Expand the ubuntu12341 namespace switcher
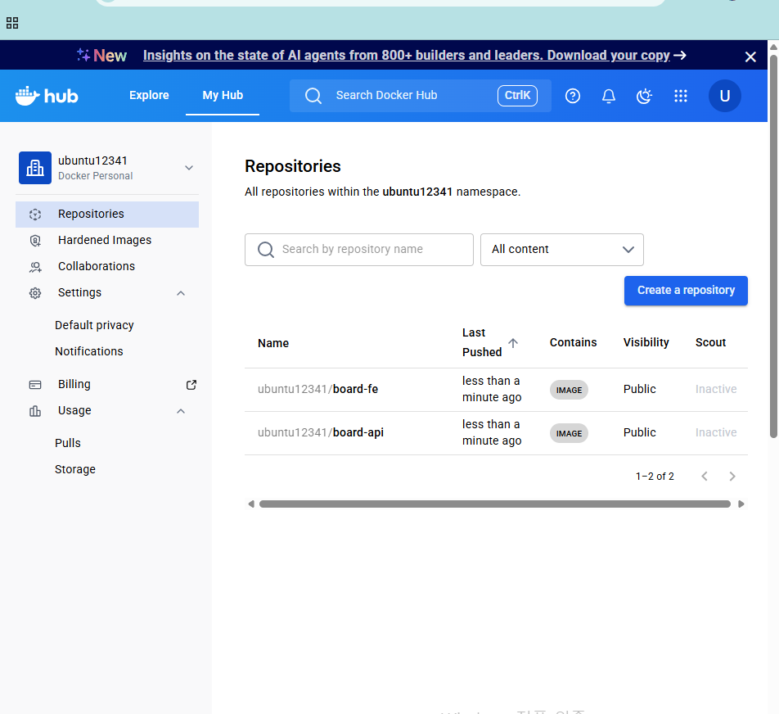Image resolution: width=779 pixels, height=714 pixels. pos(189,168)
